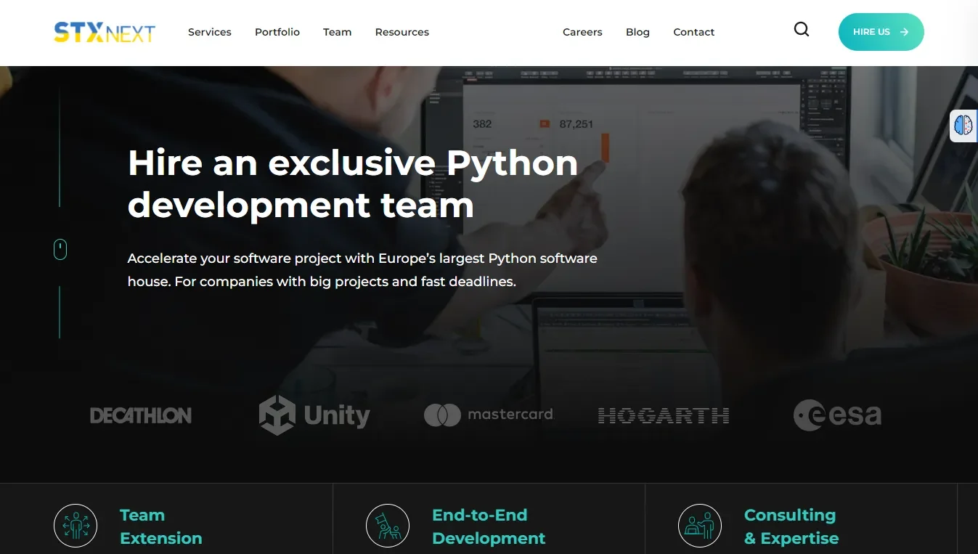Click the ESA logo
The image size is (978, 554).
(837, 415)
